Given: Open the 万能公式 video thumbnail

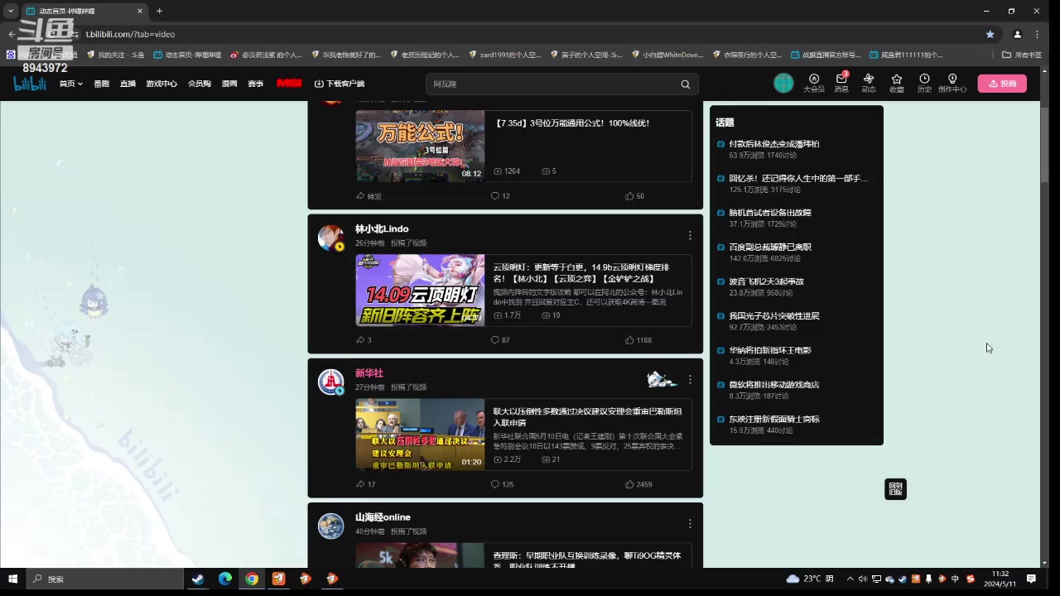Looking at the screenshot, I should 420,147.
